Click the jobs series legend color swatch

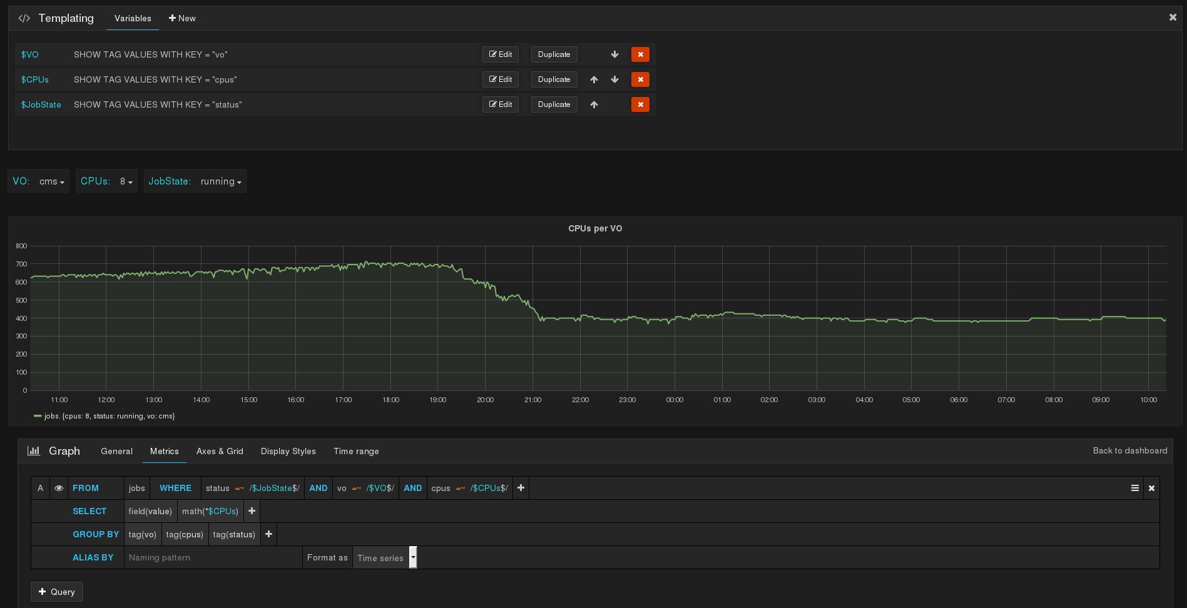[38, 415]
